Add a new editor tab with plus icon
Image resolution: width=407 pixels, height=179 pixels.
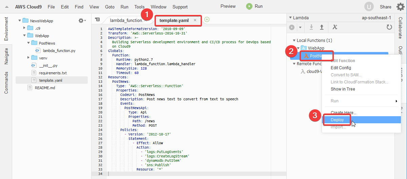pos(207,20)
